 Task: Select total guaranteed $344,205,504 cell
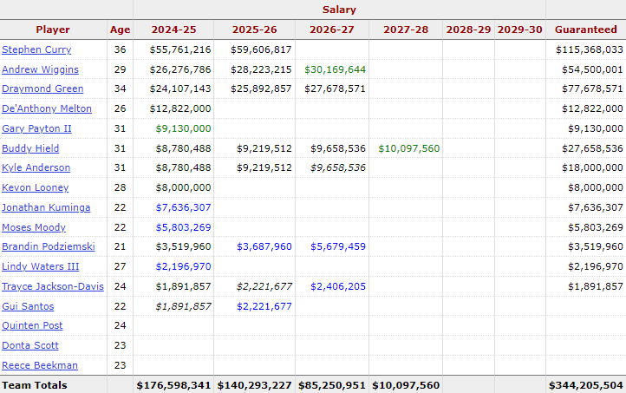point(585,385)
